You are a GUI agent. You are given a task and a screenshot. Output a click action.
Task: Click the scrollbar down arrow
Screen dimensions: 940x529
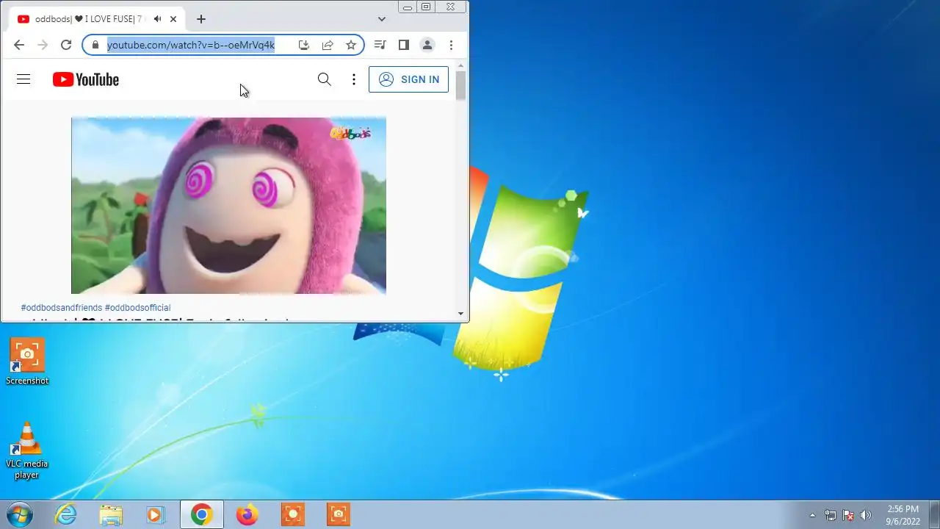tap(460, 314)
